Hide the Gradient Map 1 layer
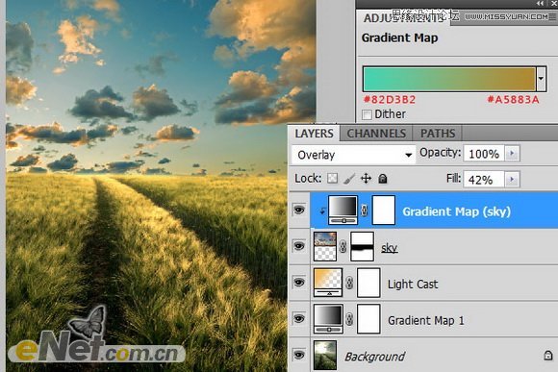This screenshot has width=558, height=372. 299,319
